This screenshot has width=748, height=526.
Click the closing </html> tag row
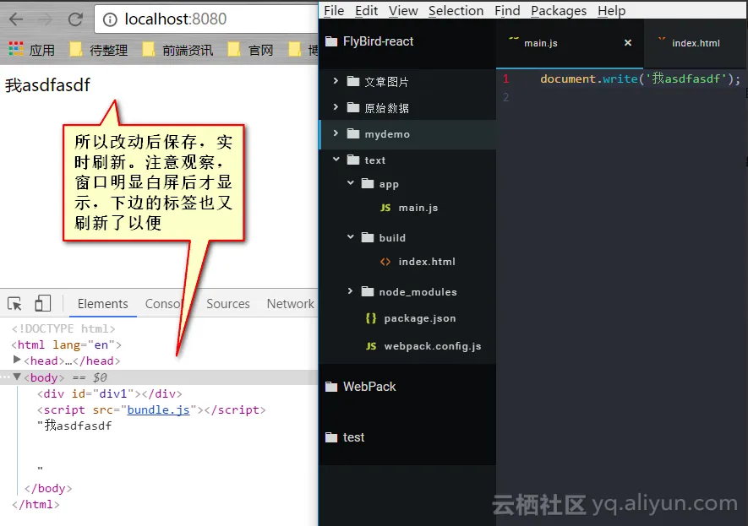pos(35,504)
